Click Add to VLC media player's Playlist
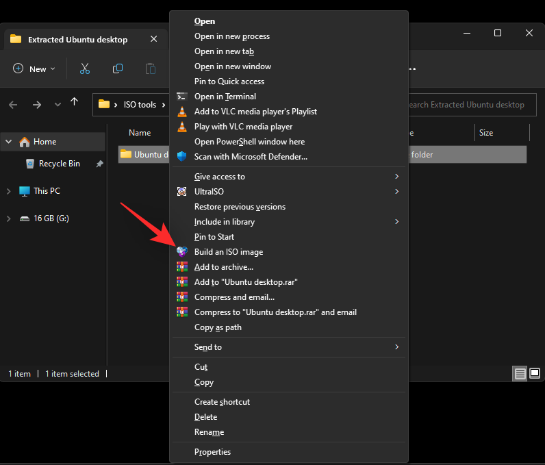545x465 pixels. pyautogui.click(x=289, y=112)
